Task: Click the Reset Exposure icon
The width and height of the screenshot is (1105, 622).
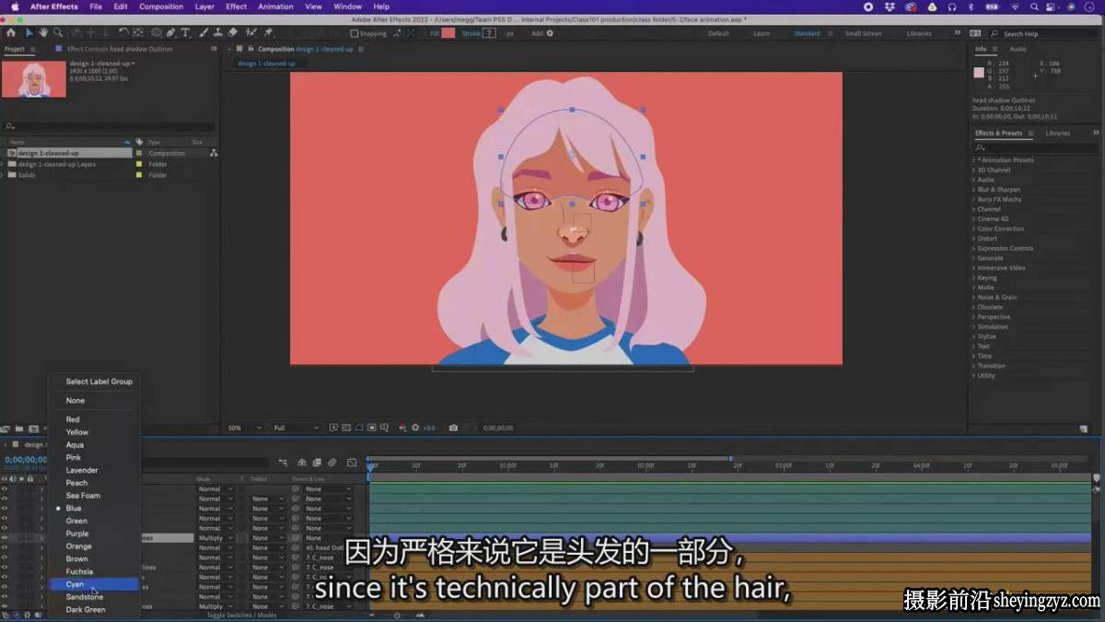Action: (415, 428)
